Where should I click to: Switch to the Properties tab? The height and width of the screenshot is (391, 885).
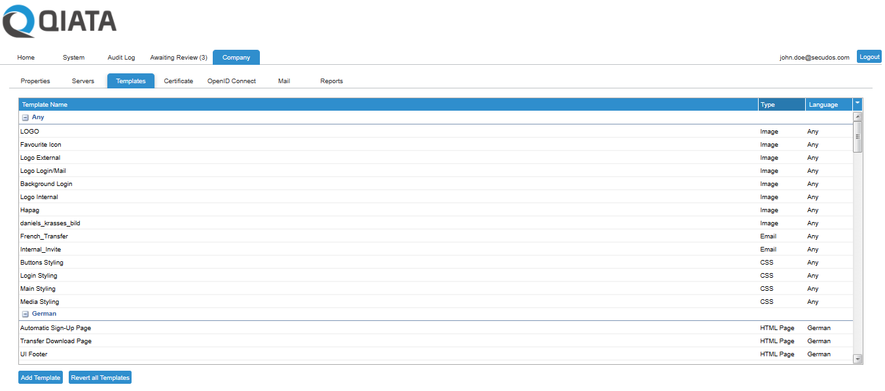(x=35, y=81)
